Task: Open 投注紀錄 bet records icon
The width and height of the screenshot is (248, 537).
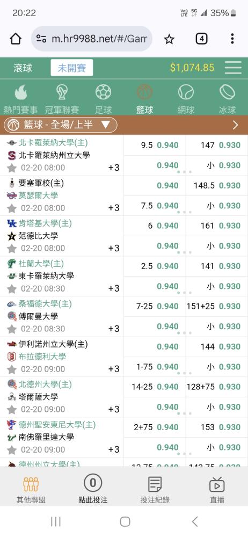Action: (x=155, y=484)
